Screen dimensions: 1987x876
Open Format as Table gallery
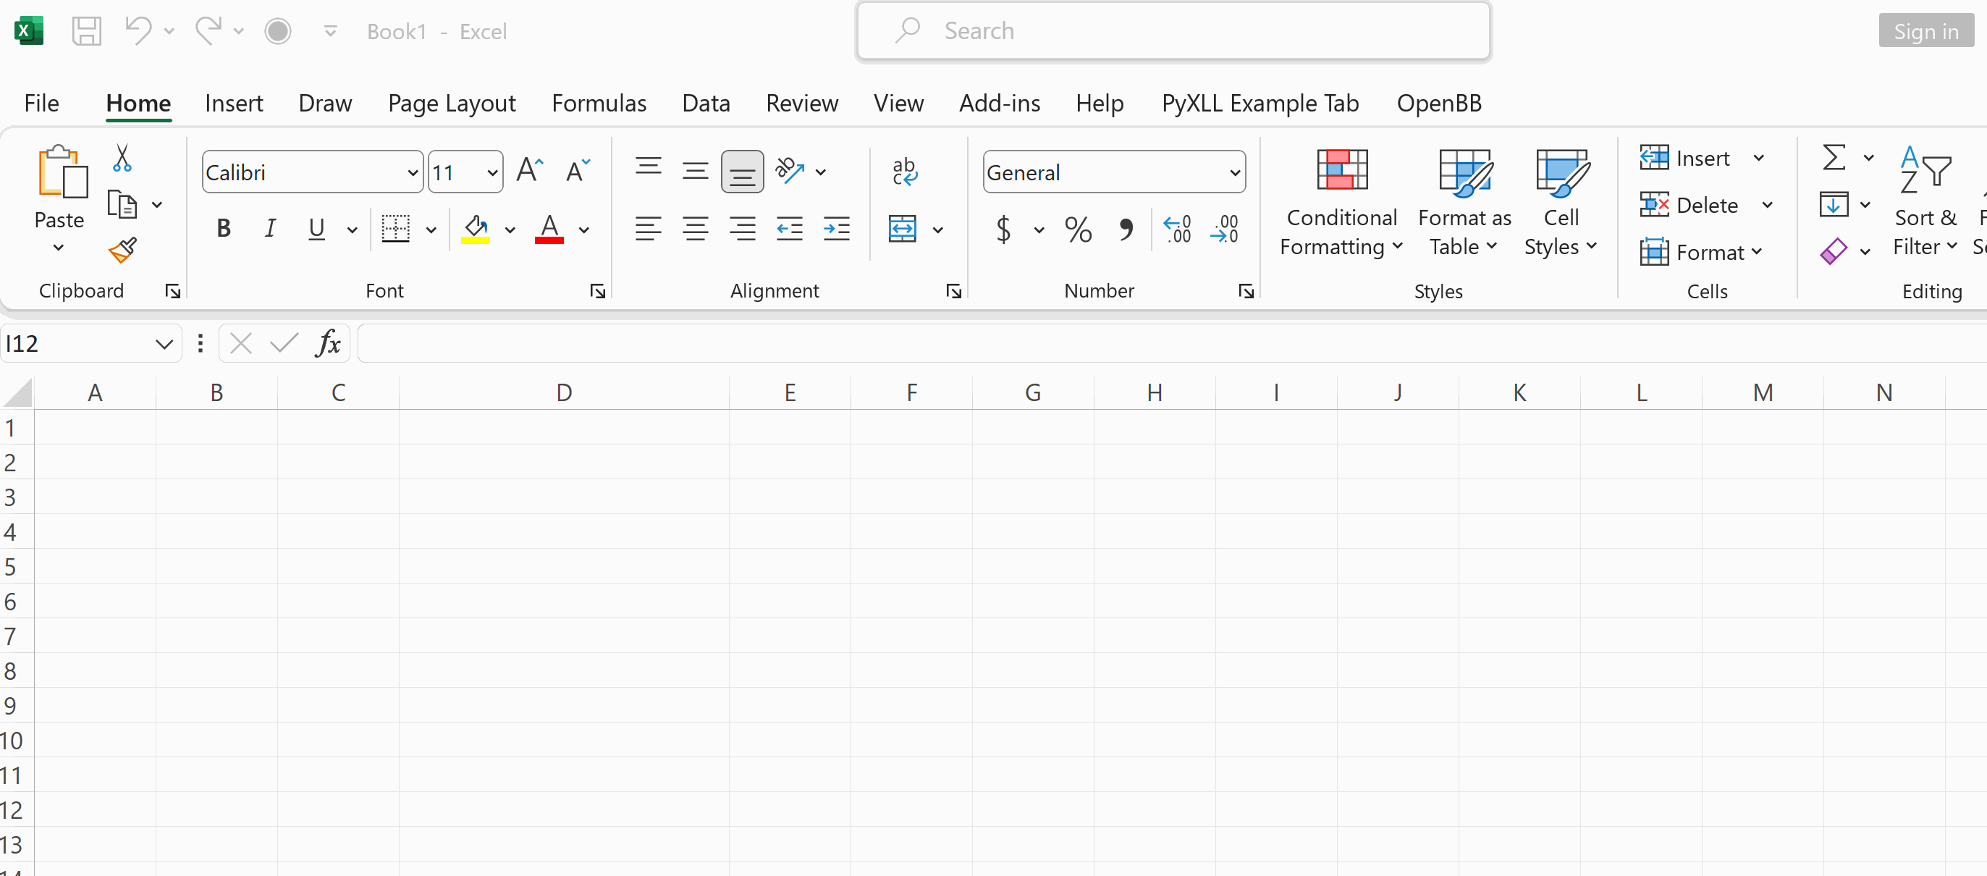point(1464,203)
